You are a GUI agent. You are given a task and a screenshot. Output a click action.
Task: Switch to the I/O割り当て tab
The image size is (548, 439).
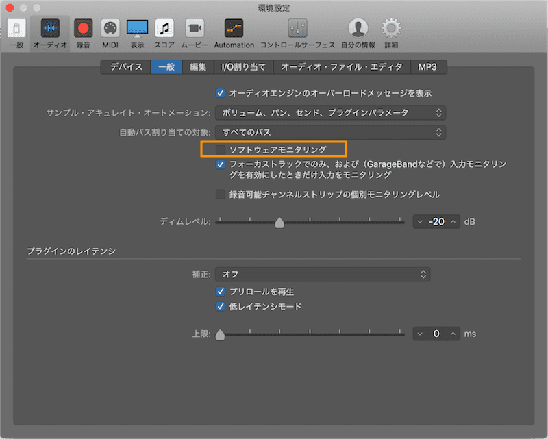[x=243, y=66]
